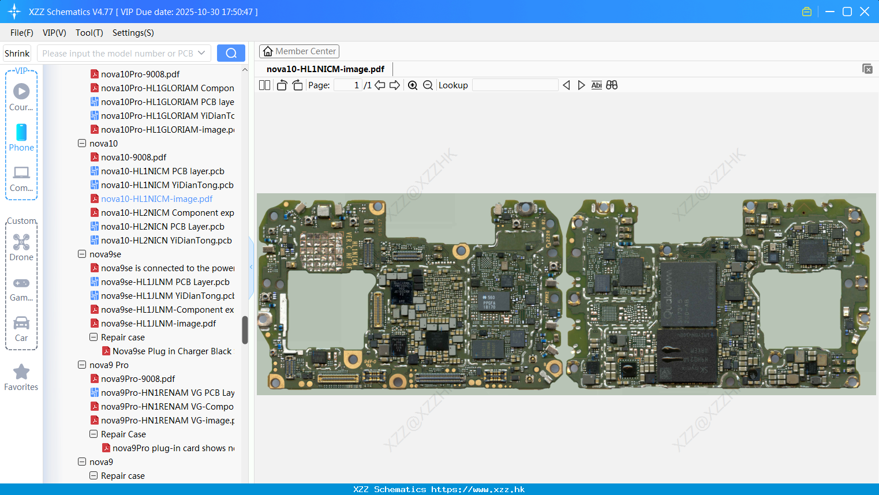Zoom out of the PDF
The image size is (879, 495).
[x=428, y=85]
